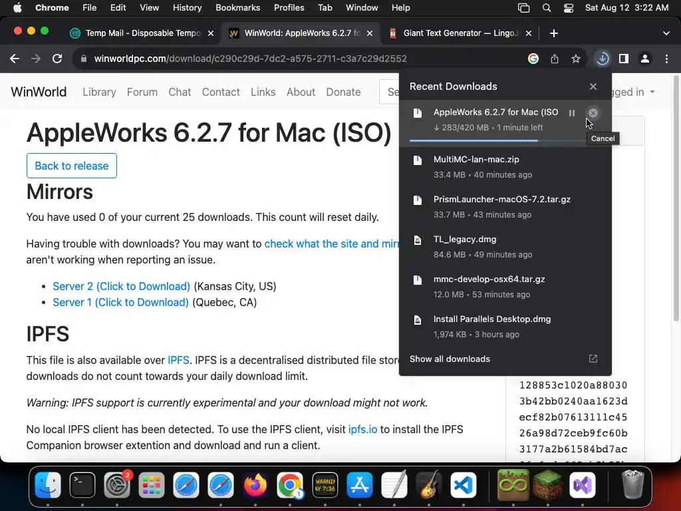681x511 pixels.
Task: Open the Links nav item
Action: click(263, 92)
